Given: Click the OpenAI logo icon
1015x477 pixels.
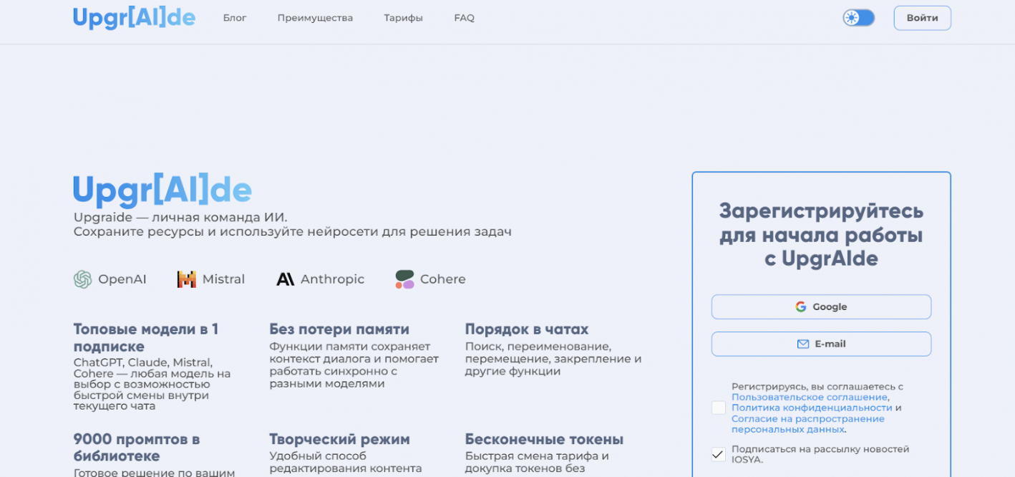Looking at the screenshot, I should point(83,279).
